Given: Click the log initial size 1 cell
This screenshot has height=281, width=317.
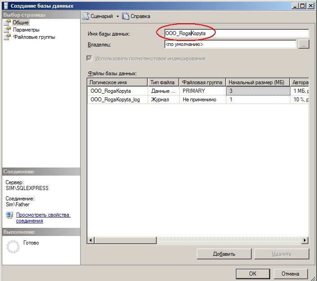Looking at the screenshot, I should (x=258, y=100).
